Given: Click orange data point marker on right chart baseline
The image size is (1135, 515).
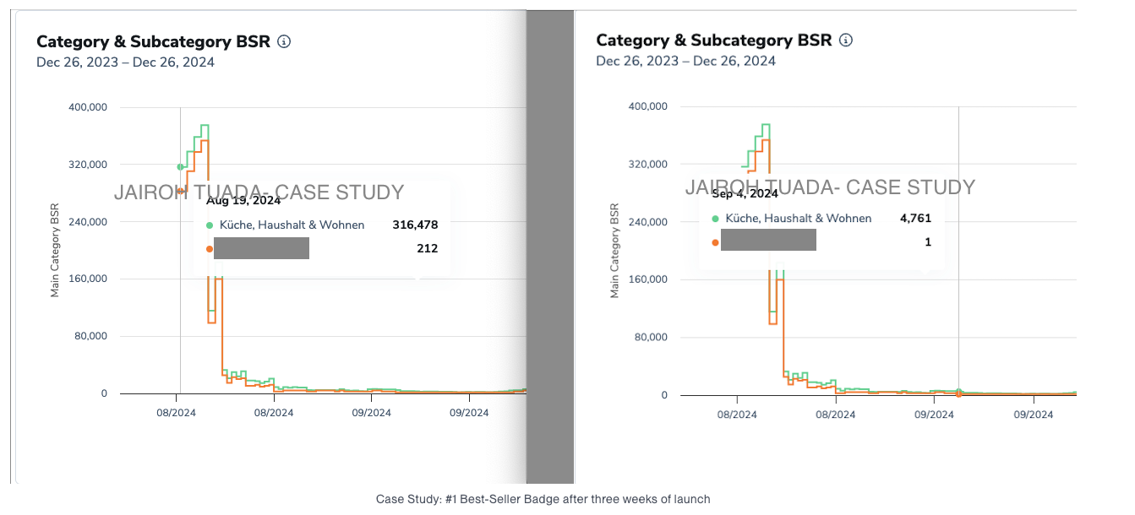Looking at the screenshot, I should tap(958, 394).
